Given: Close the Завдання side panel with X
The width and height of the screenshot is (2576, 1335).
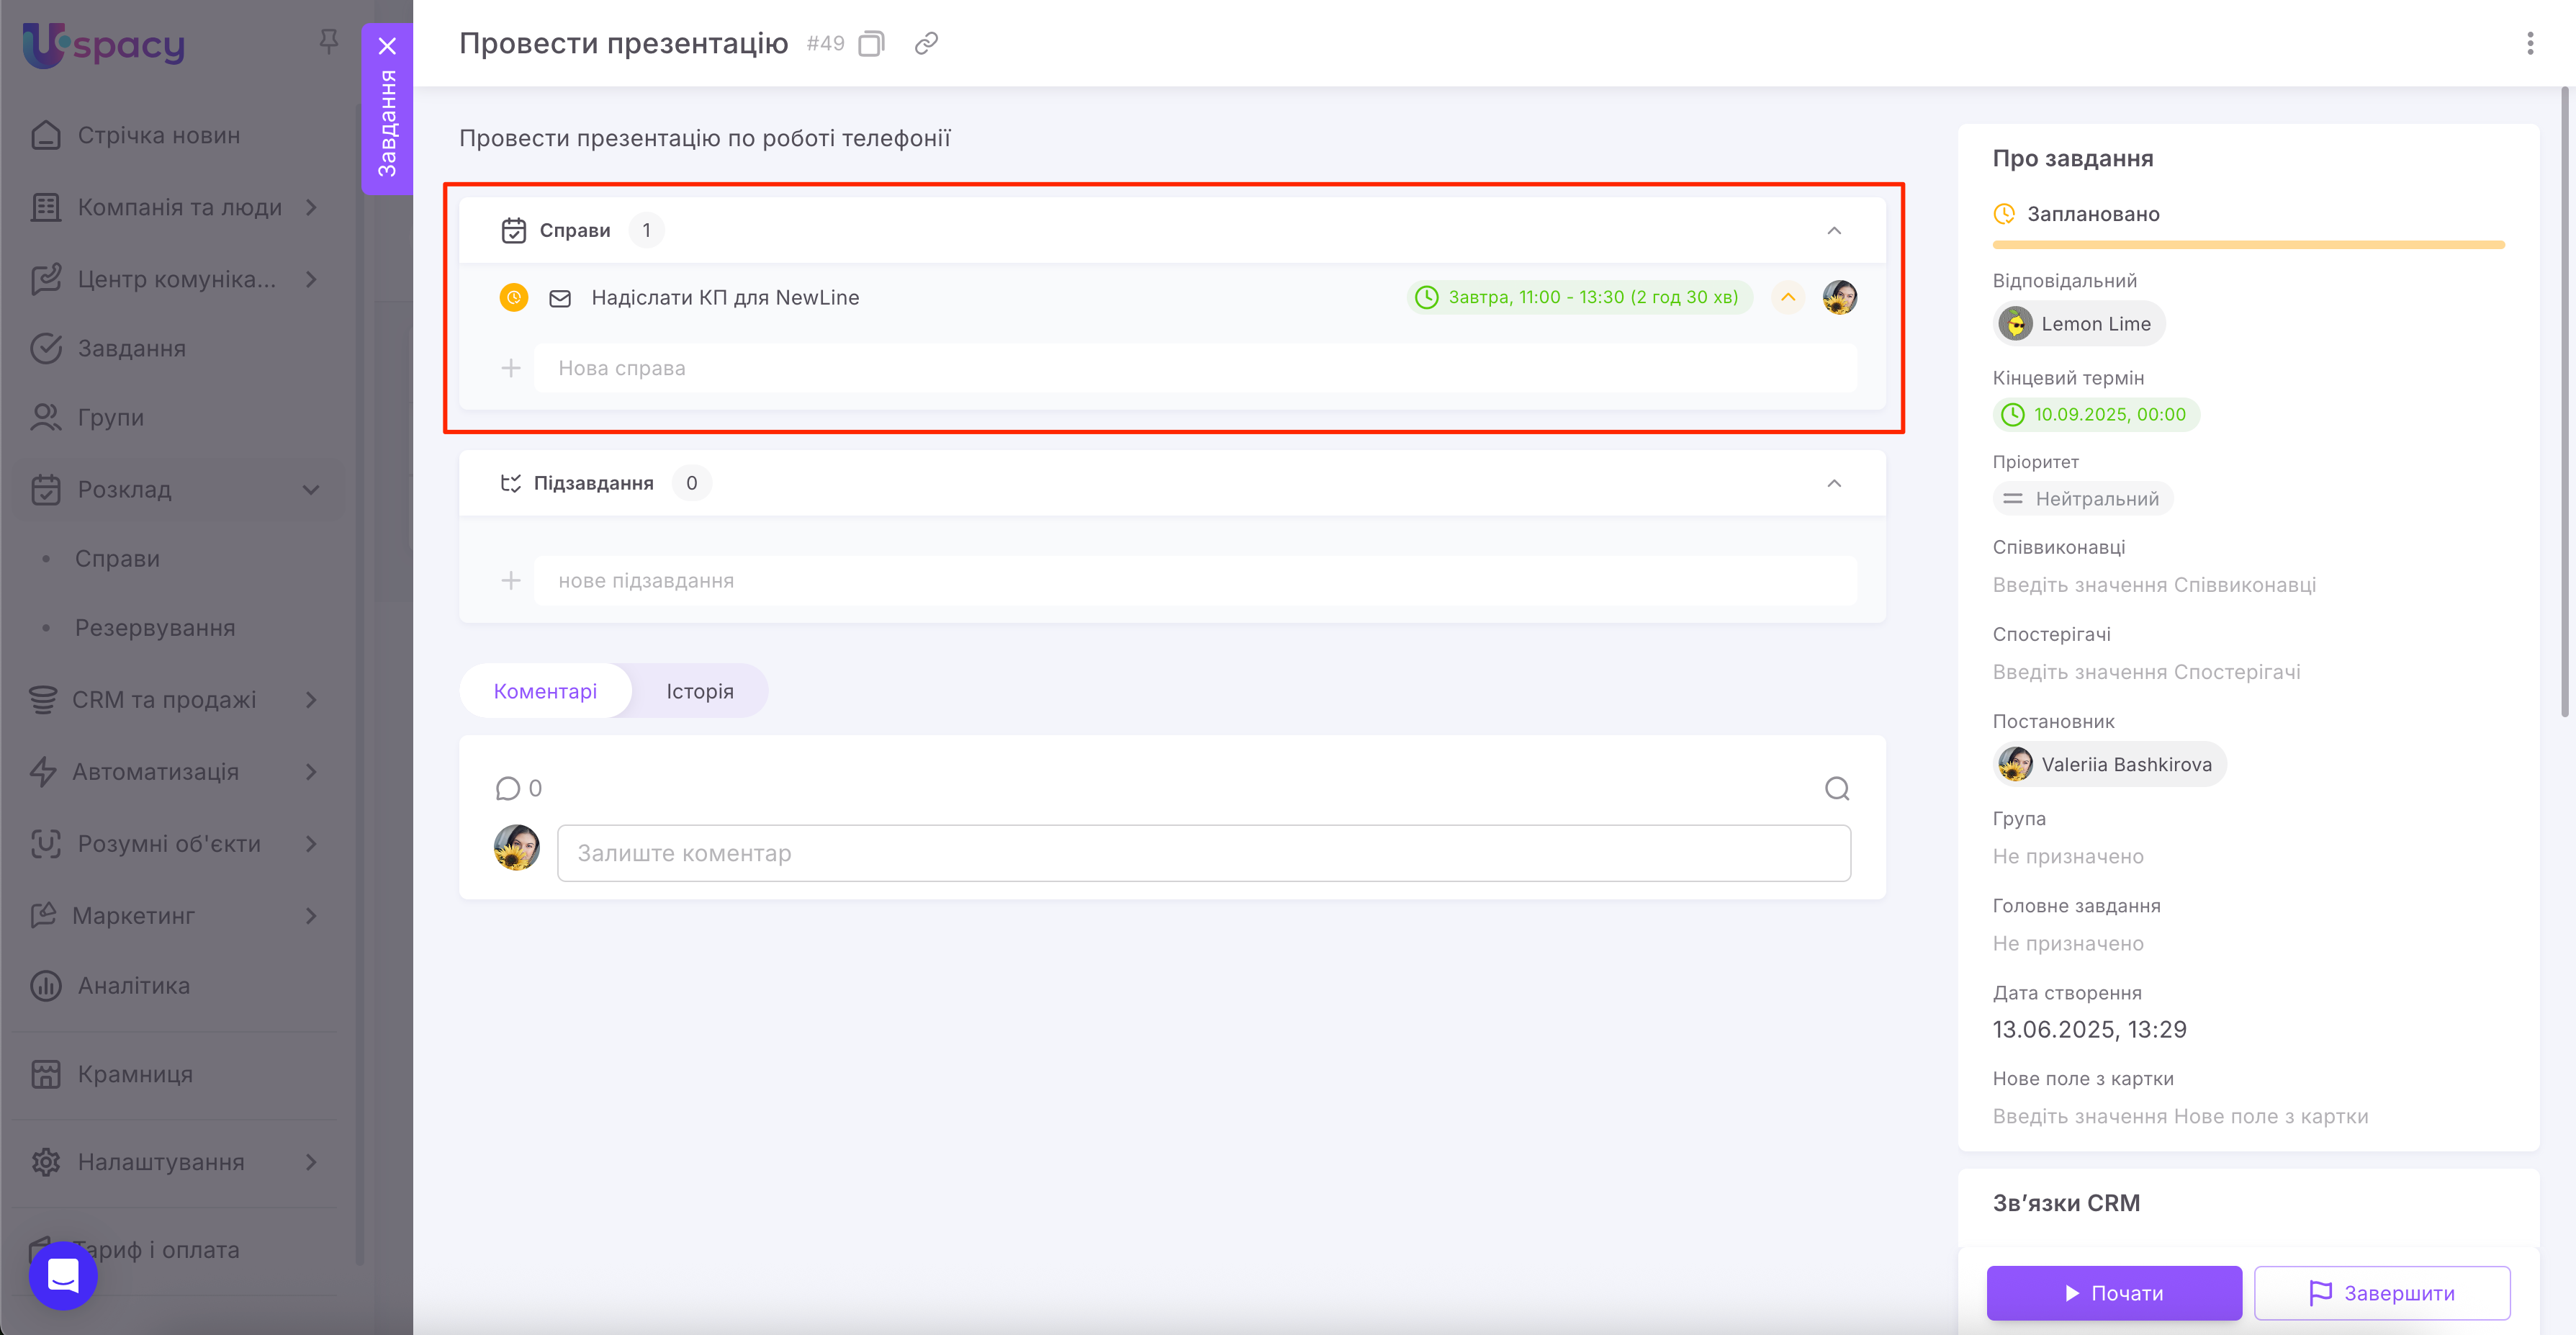Looking at the screenshot, I should click(387, 46).
